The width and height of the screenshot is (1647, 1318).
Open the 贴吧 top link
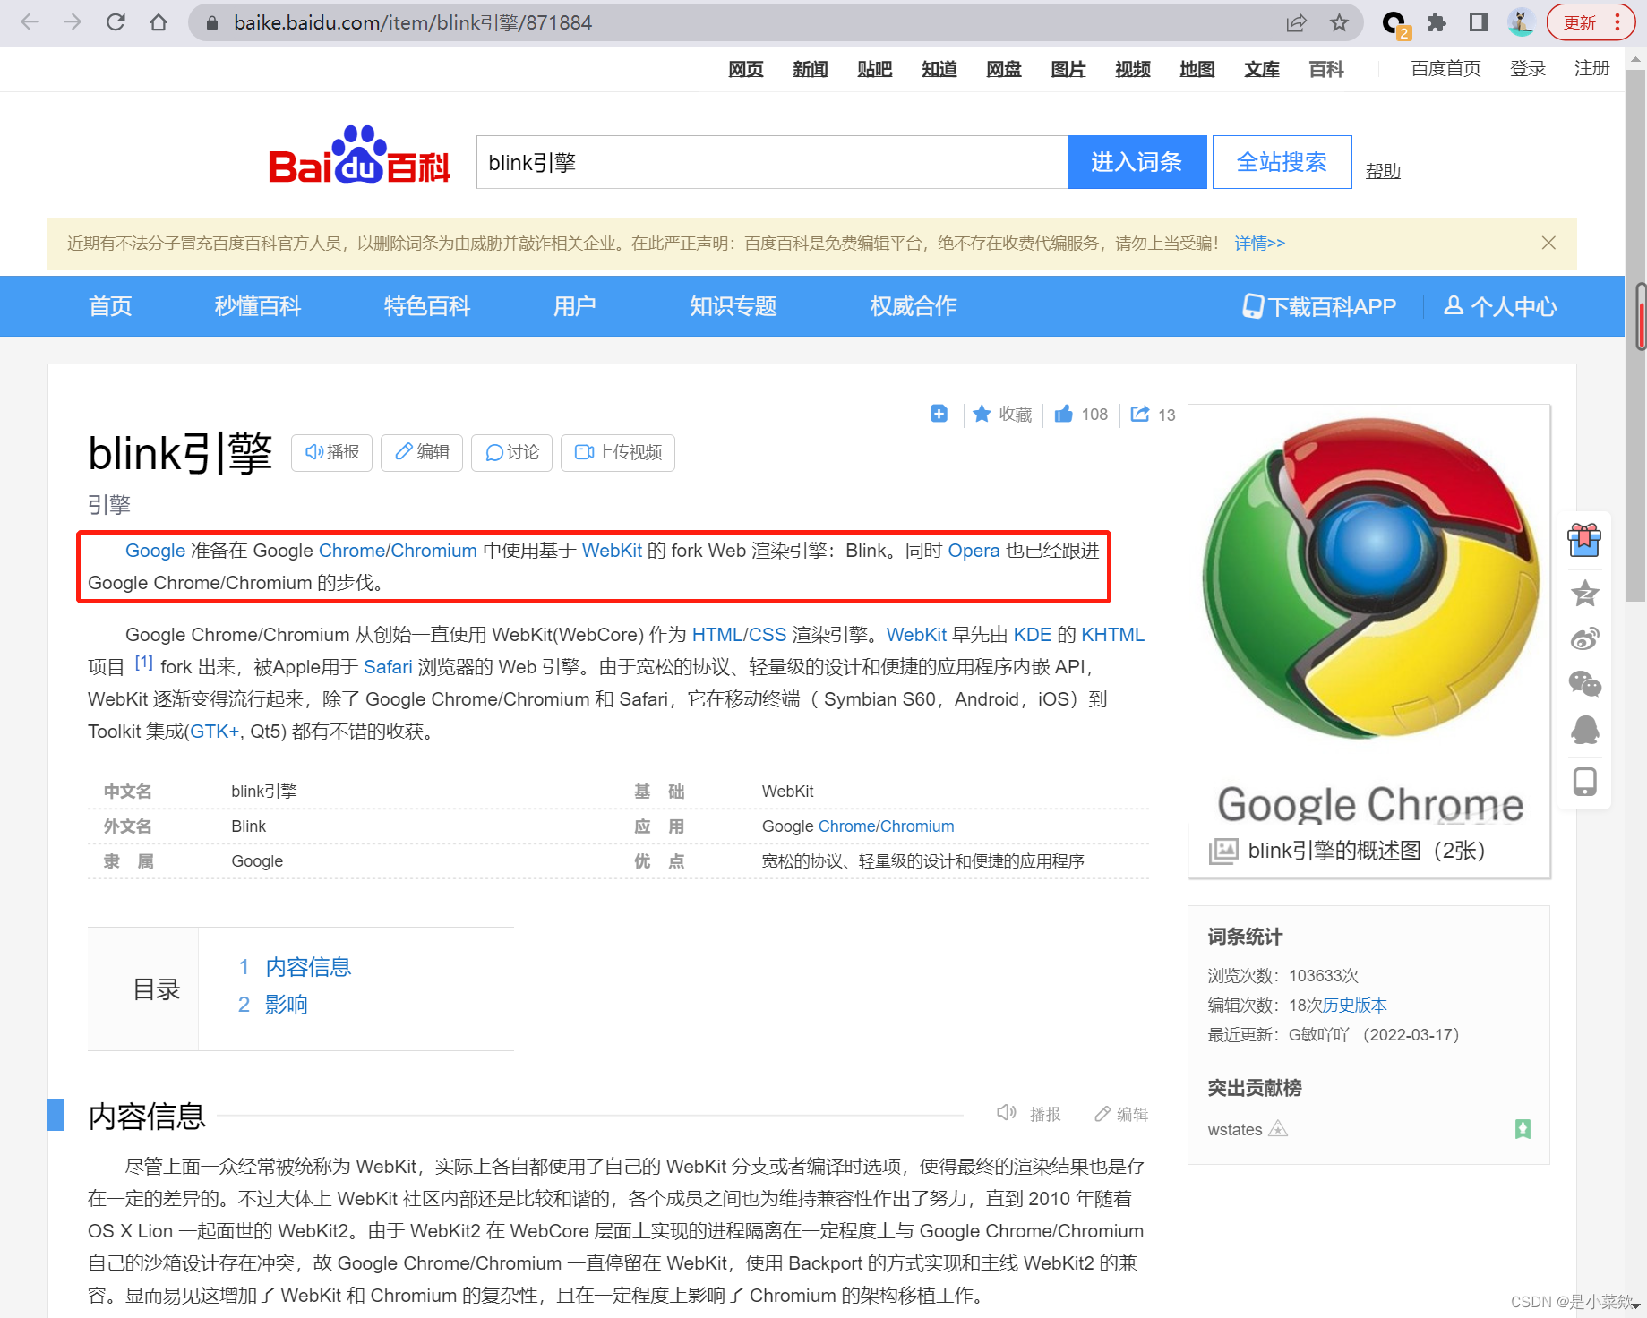[x=875, y=69]
